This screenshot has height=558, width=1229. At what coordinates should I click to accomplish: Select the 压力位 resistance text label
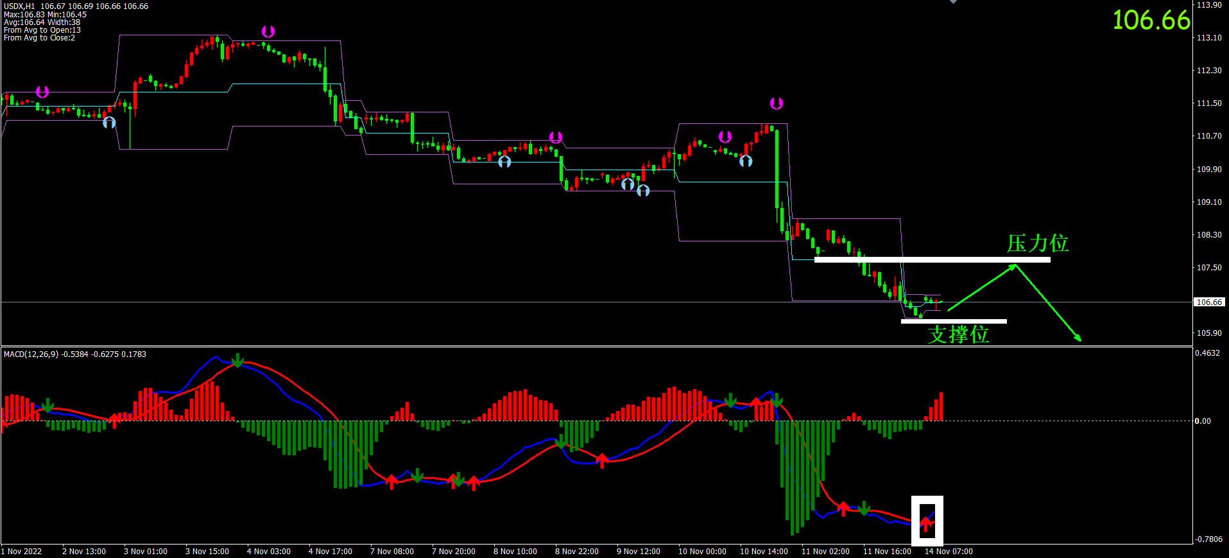point(1037,244)
